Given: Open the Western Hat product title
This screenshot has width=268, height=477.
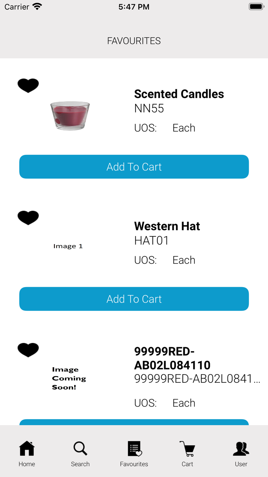Looking at the screenshot, I should pyautogui.click(x=167, y=226).
